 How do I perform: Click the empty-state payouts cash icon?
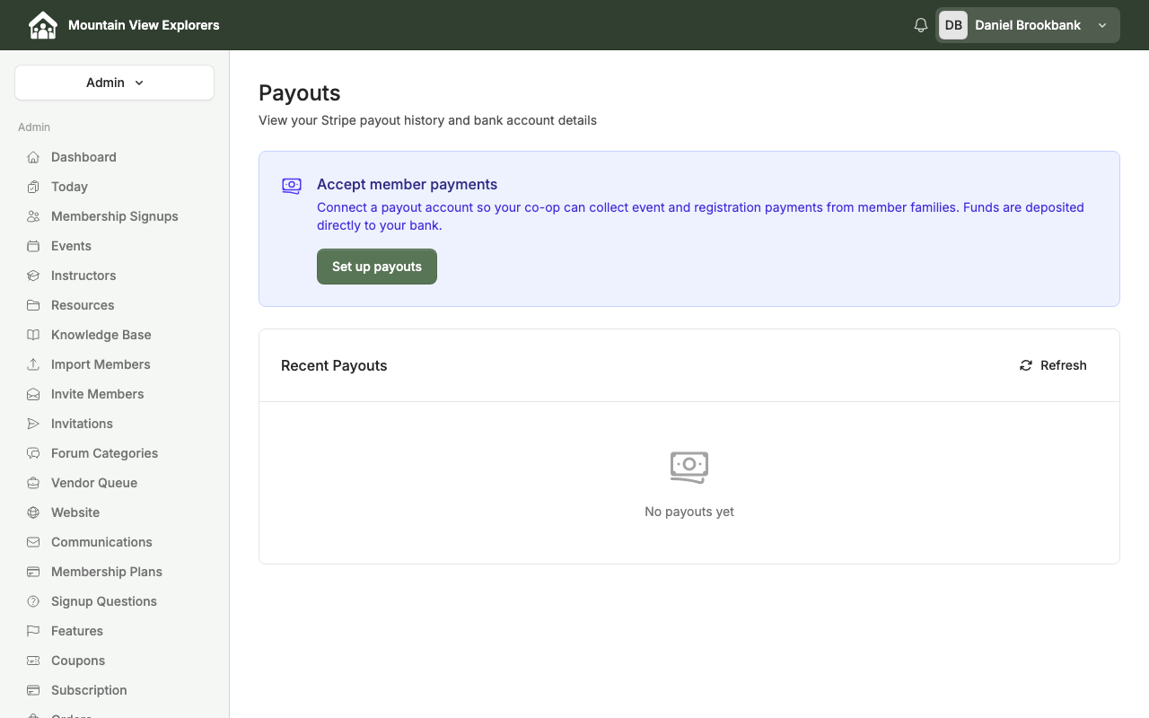point(689,467)
